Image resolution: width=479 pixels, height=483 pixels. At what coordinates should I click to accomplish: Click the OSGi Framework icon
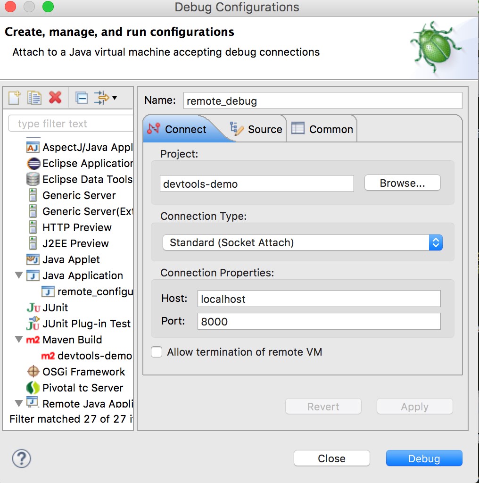coord(33,372)
